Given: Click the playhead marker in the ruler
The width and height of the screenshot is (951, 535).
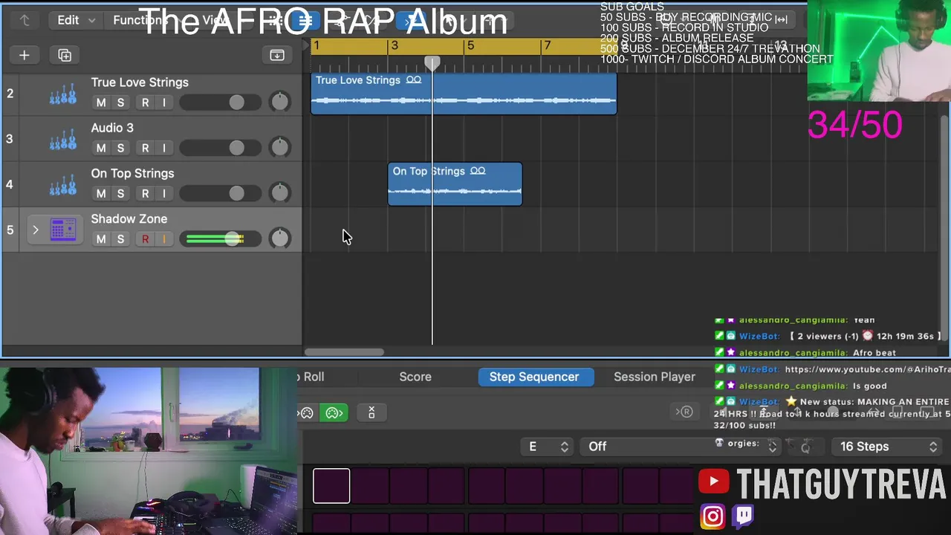Looking at the screenshot, I should [x=432, y=63].
